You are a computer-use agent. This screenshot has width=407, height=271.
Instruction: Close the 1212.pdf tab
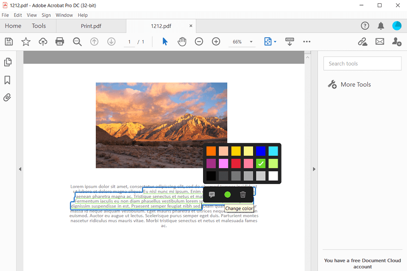191,26
